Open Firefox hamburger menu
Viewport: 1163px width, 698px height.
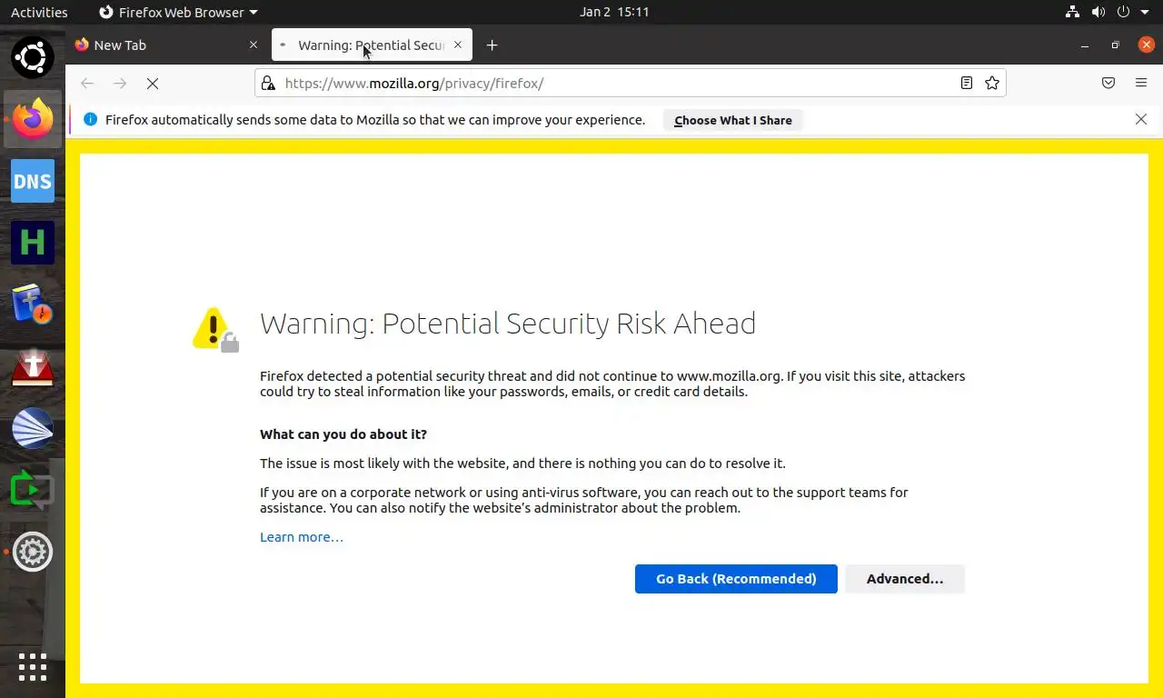1141,84
